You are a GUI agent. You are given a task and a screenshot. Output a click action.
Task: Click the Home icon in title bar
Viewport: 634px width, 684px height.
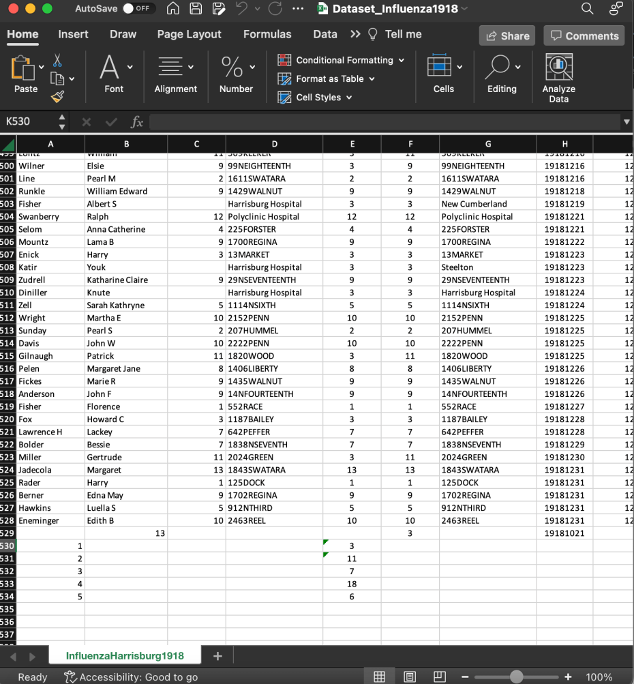[x=173, y=9]
